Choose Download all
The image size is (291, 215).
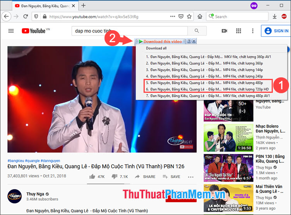[156, 48]
